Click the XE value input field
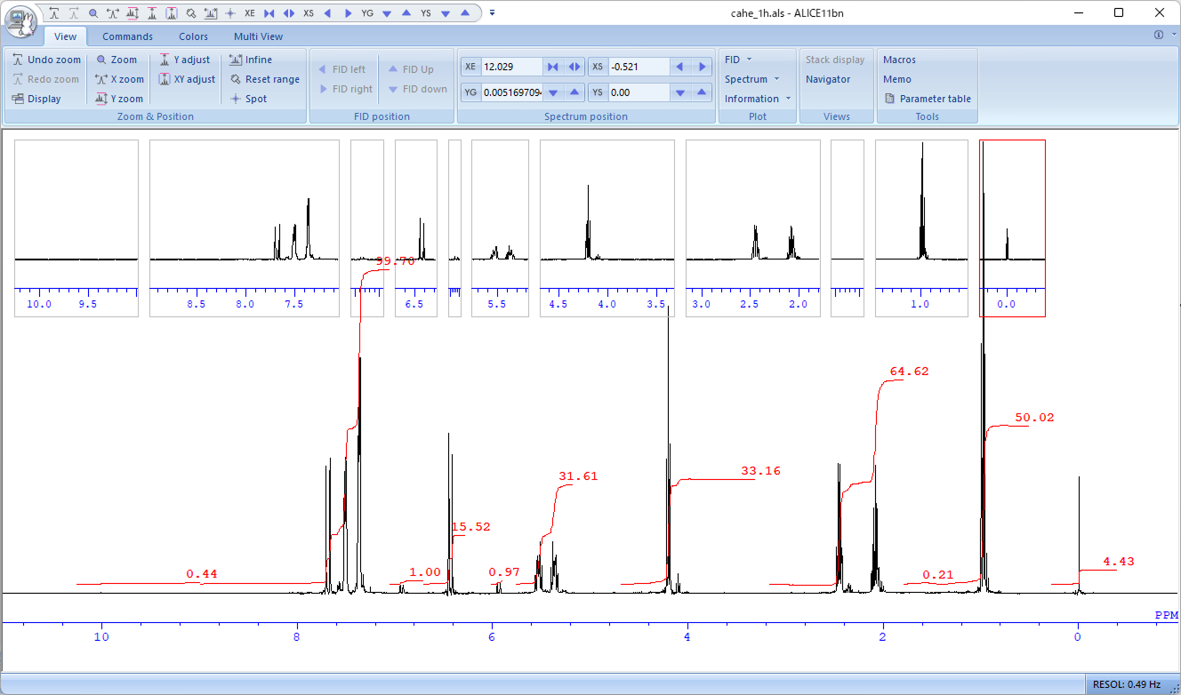The image size is (1181, 695). pos(510,67)
